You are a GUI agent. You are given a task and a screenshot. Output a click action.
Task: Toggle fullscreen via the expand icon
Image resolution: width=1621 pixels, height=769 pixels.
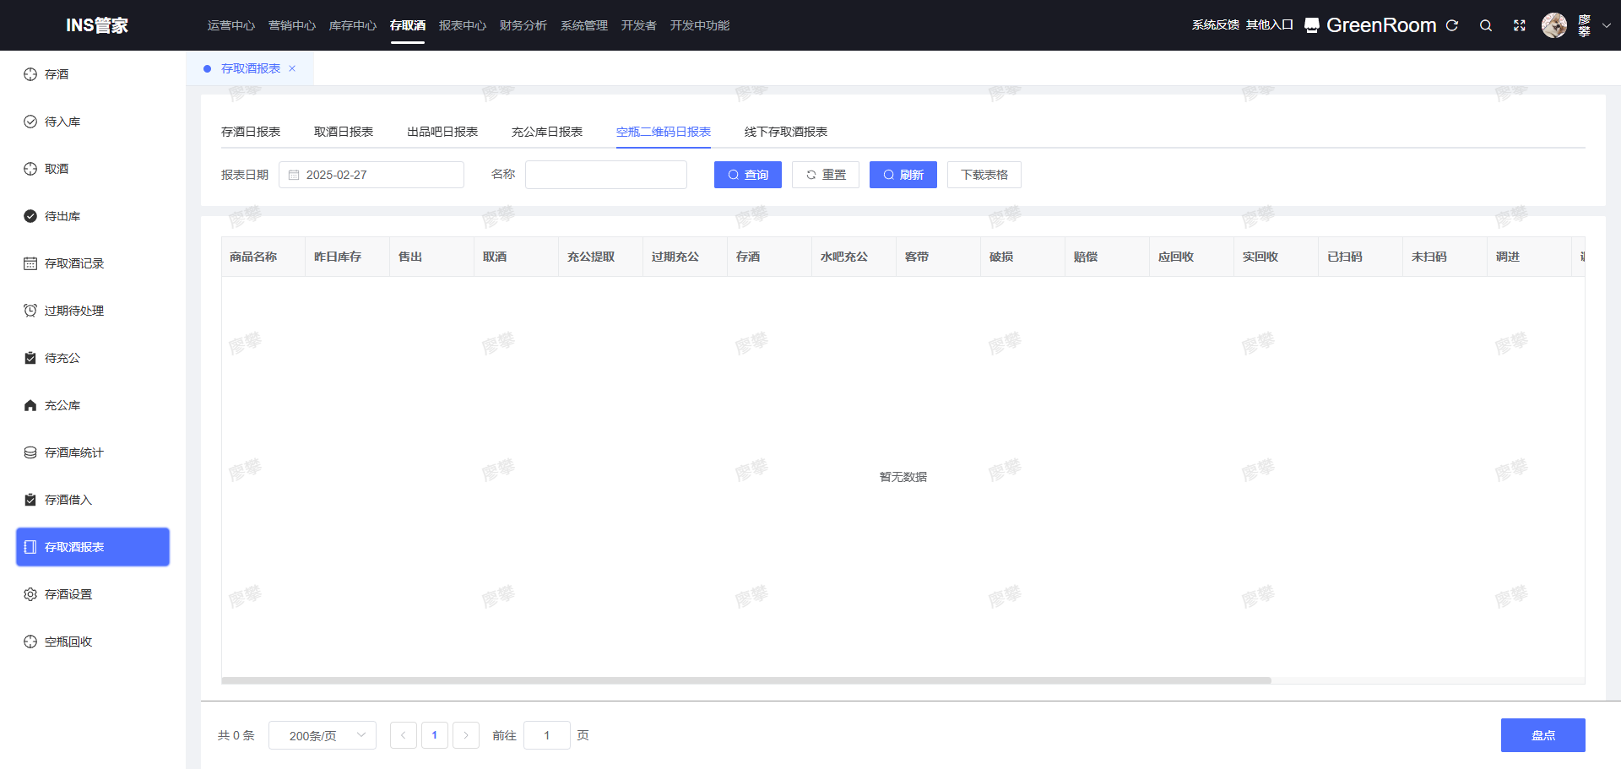(1520, 25)
